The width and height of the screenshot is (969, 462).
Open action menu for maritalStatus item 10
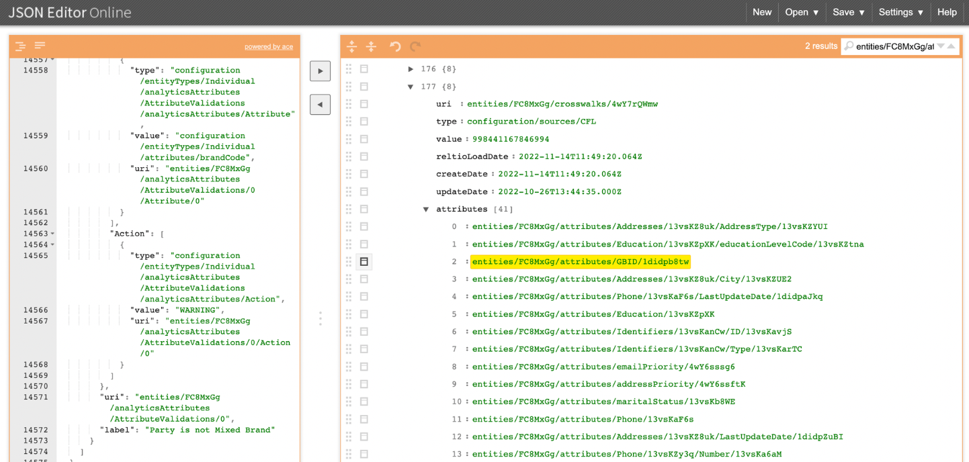pyautogui.click(x=364, y=402)
